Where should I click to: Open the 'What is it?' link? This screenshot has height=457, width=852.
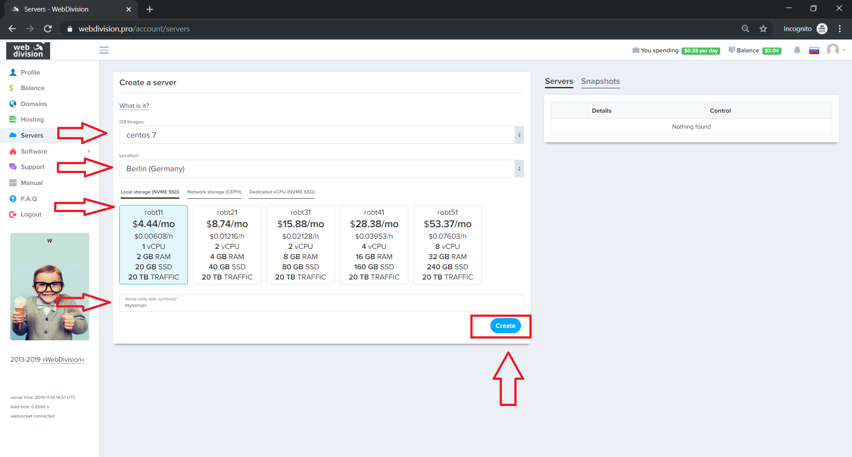point(134,106)
